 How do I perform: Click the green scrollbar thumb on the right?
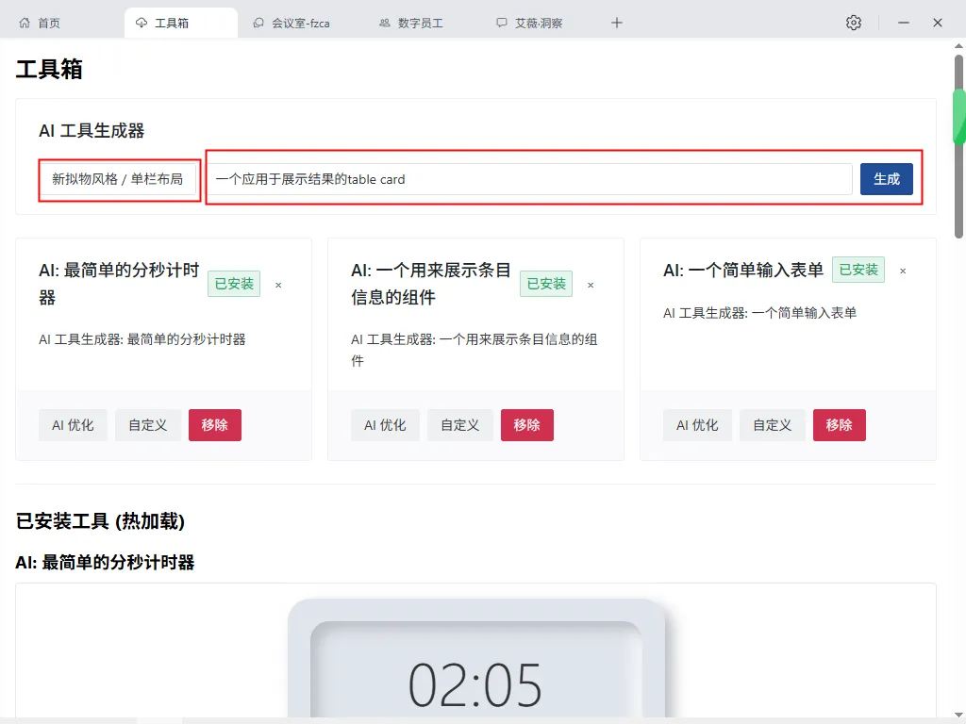[959, 116]
